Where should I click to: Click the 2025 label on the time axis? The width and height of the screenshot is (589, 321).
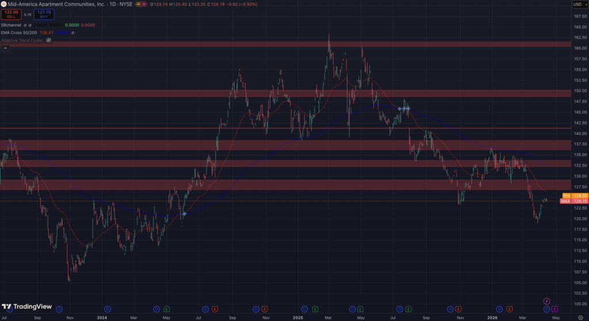tap(298, 318)
